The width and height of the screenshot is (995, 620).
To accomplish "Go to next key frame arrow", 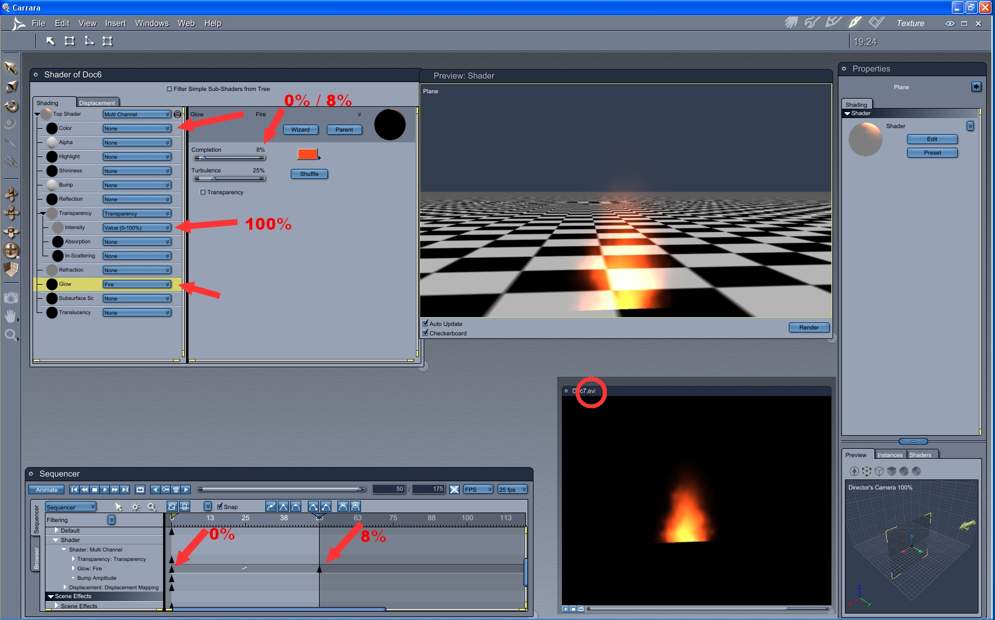I will tap(186, 490).
